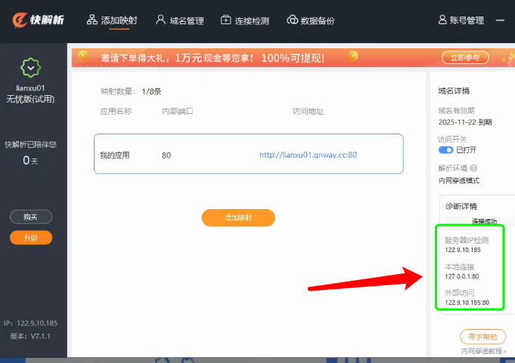This screenshot has width=515, height=363.
Task: Click the orange 升级 button
Action: point(31,238)
